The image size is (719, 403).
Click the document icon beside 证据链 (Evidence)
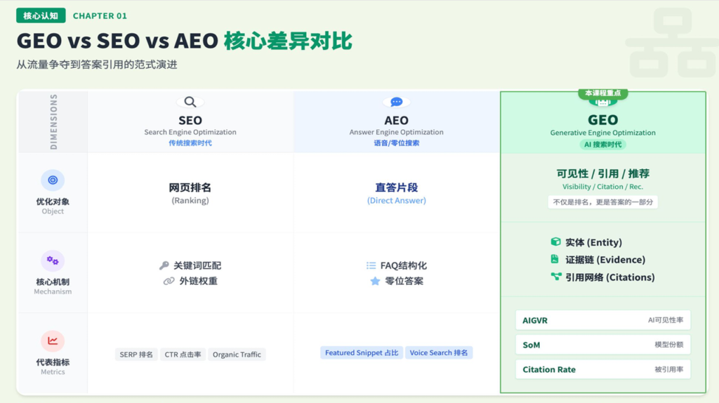click(x=555, y=259)
